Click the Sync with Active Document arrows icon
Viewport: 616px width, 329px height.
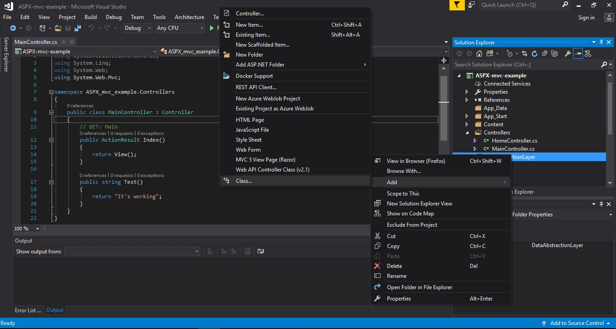(x=524, y=53)
